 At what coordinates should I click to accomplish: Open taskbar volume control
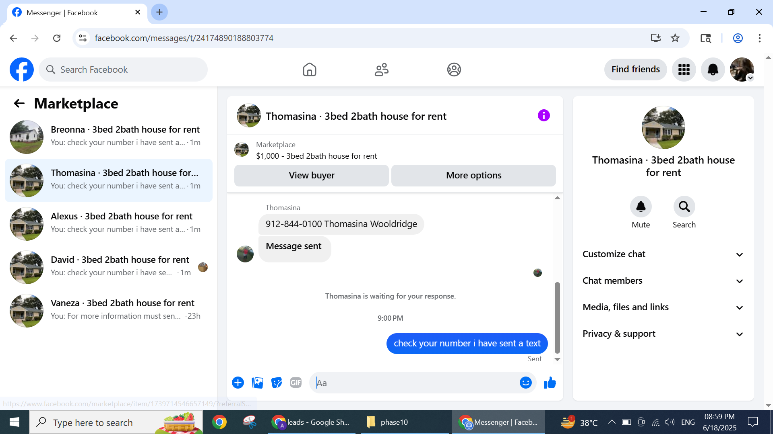[x=670, y=422]
